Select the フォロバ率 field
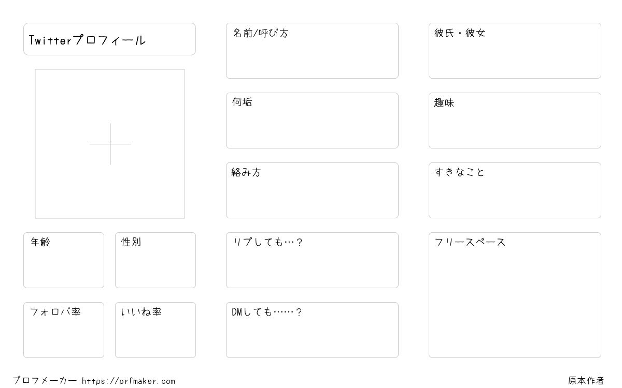This screenshot has width=622, height=388. (x=64, y=330)
